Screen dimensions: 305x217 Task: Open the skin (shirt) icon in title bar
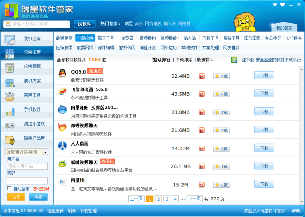(x=283, y=4)
